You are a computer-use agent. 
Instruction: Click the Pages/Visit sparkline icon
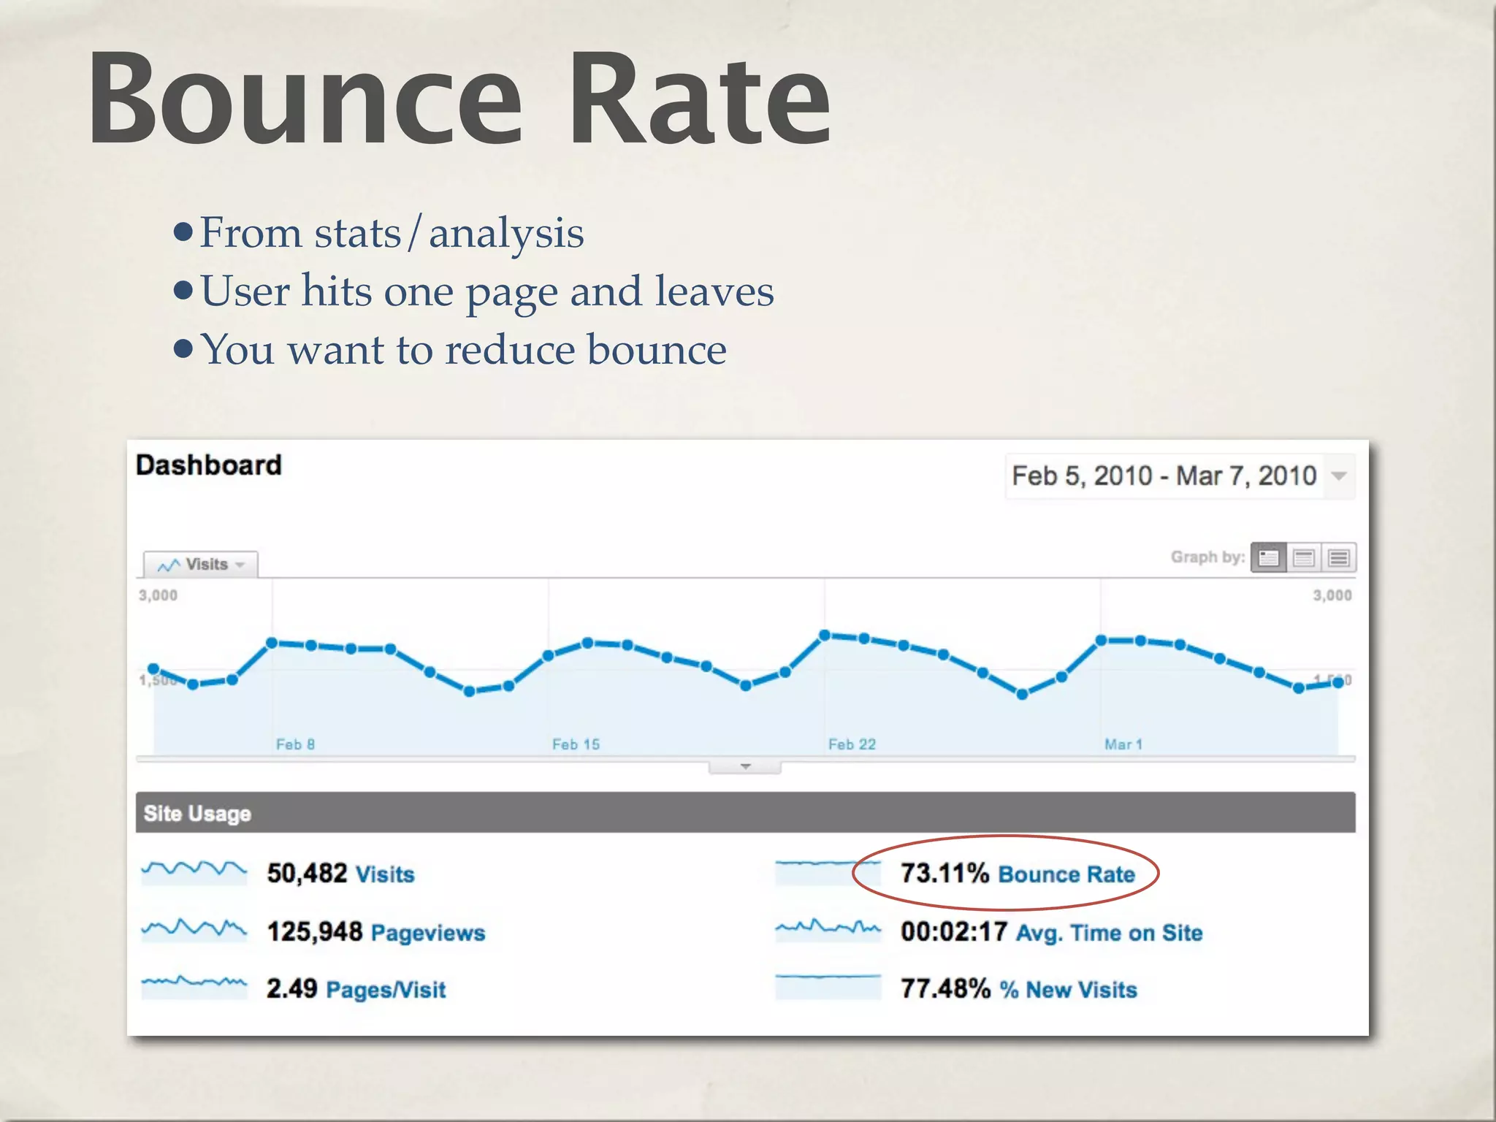pos(194,987)
